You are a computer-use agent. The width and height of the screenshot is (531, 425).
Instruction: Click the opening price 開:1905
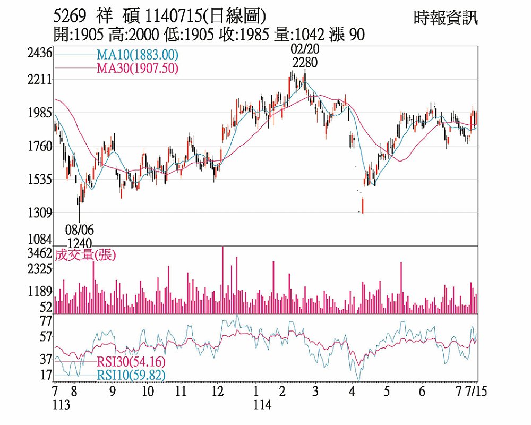(x=79, y=35)
